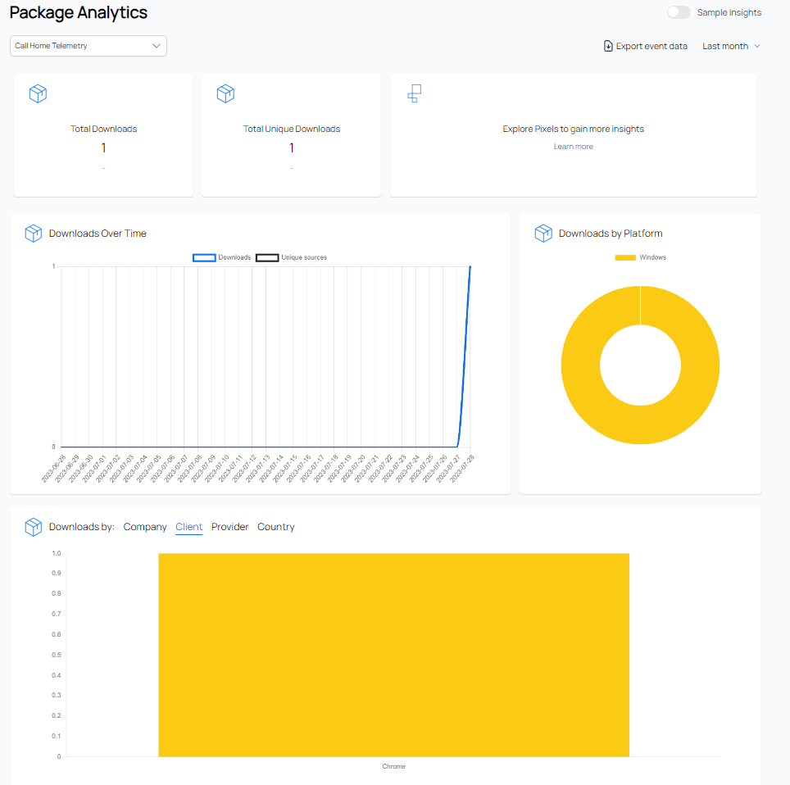Switch to the Company tab
Viewport: 790px width, 785px height.
coord(145,527)
